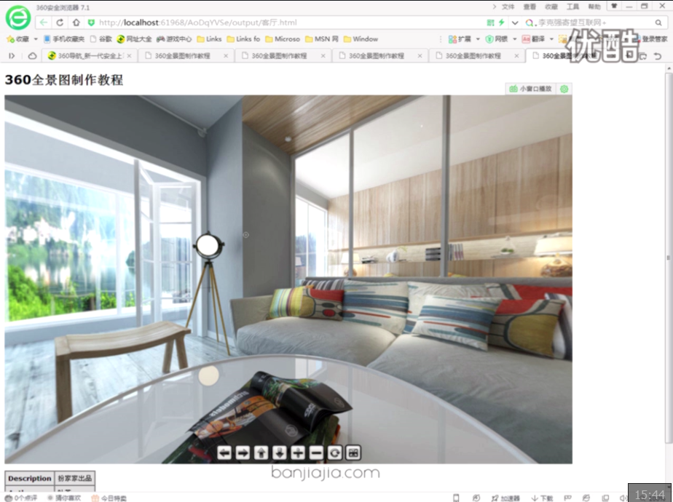Expand the 网银 dropdown

(515, 39)
